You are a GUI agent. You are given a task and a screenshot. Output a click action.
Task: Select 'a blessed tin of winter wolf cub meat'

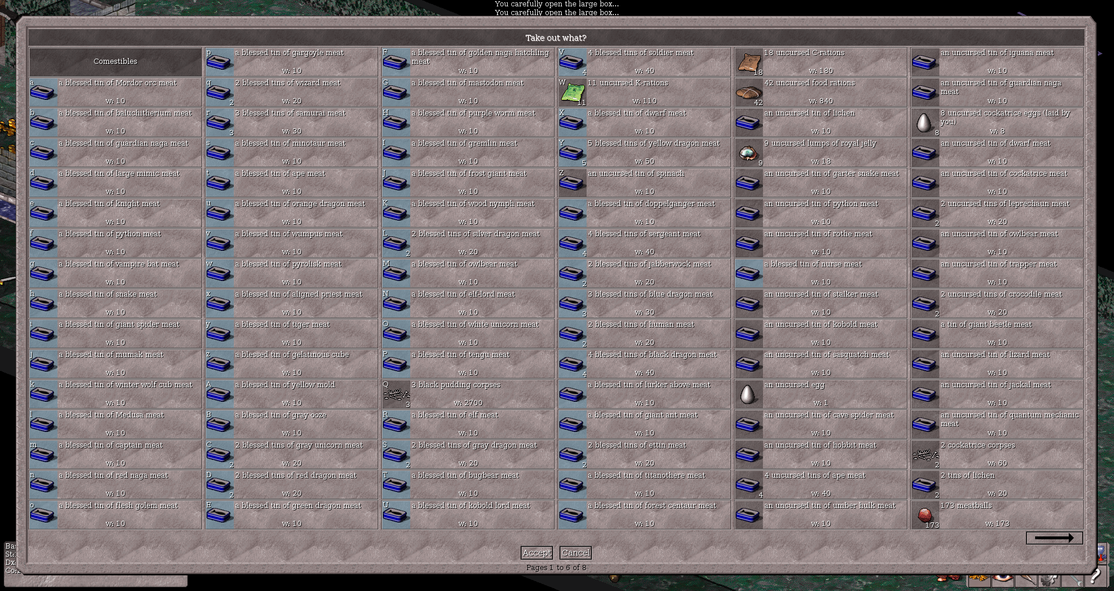click(x=115, y=394)
